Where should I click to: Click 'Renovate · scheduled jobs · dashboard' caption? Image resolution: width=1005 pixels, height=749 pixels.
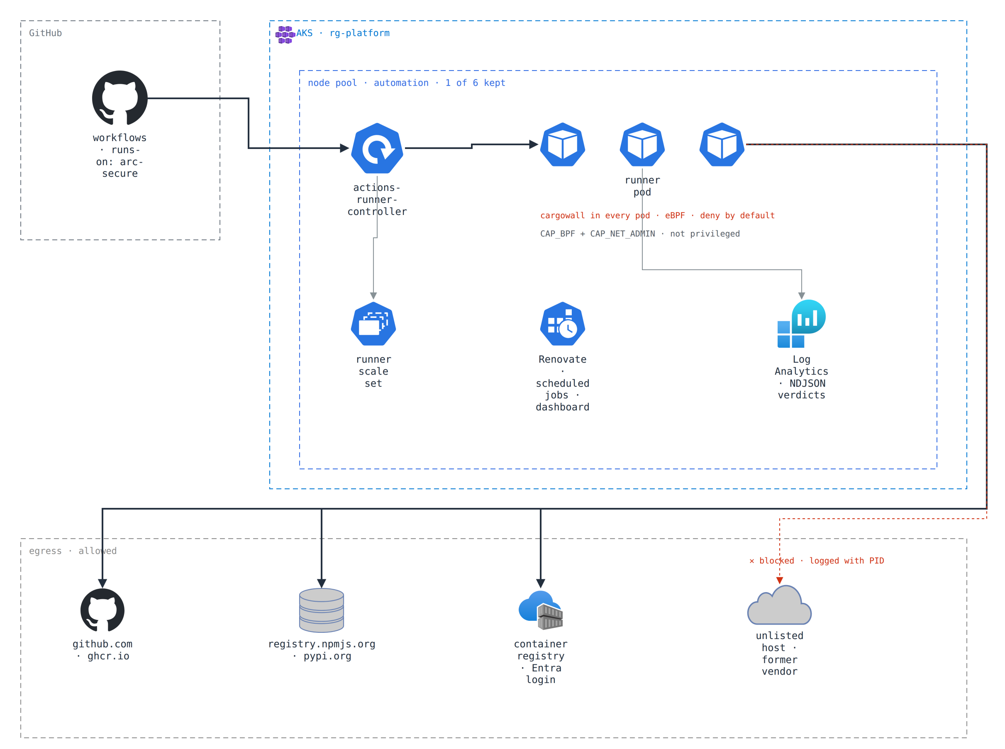coord(563,383)
